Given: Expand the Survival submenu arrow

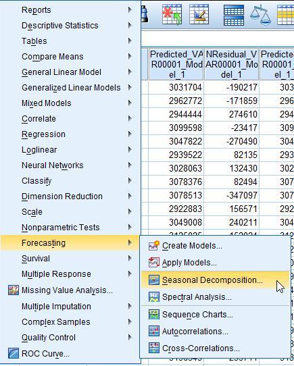Looking at the screenshot, I should click(x=130, y=258).
